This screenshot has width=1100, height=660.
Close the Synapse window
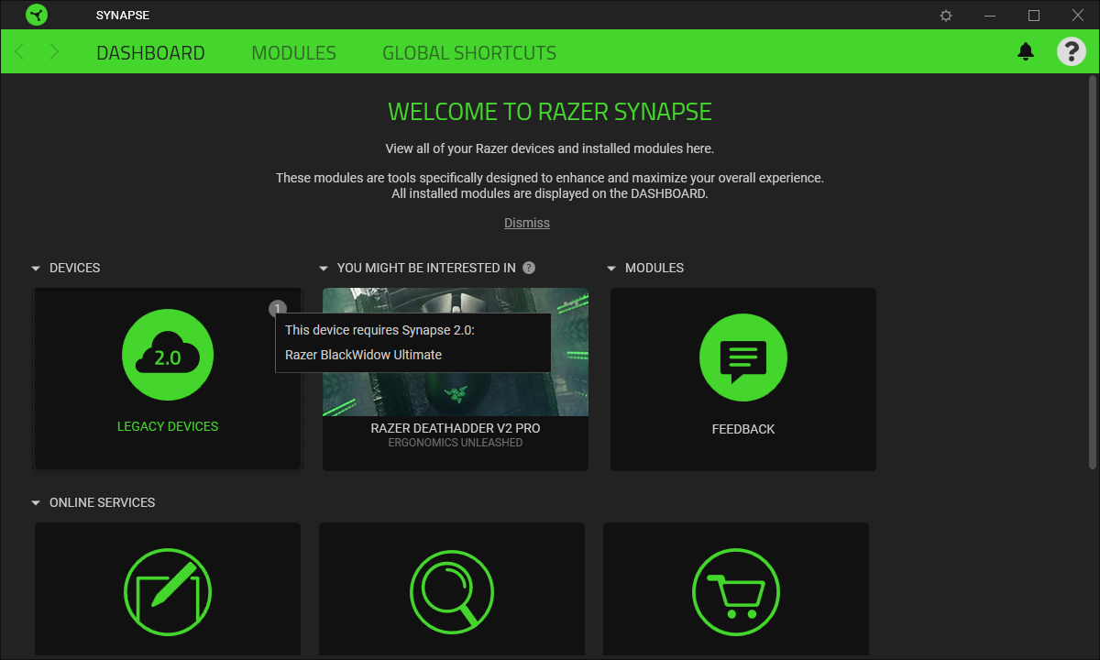click(1077, 16)
